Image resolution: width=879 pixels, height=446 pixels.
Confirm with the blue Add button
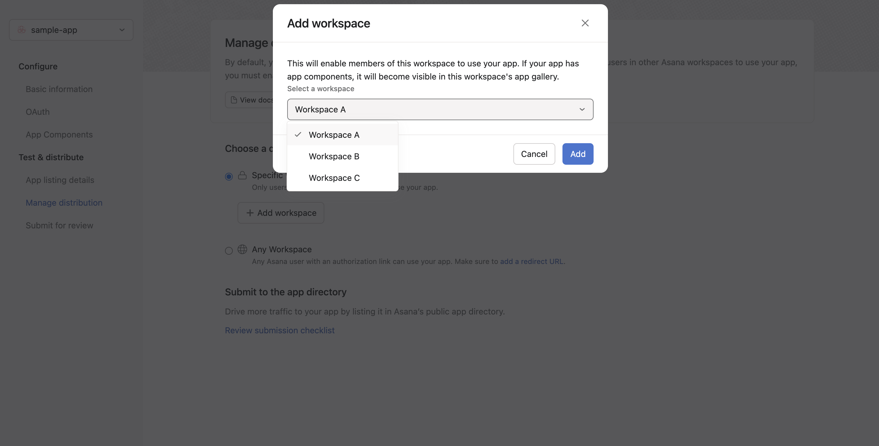pos(578,154)
